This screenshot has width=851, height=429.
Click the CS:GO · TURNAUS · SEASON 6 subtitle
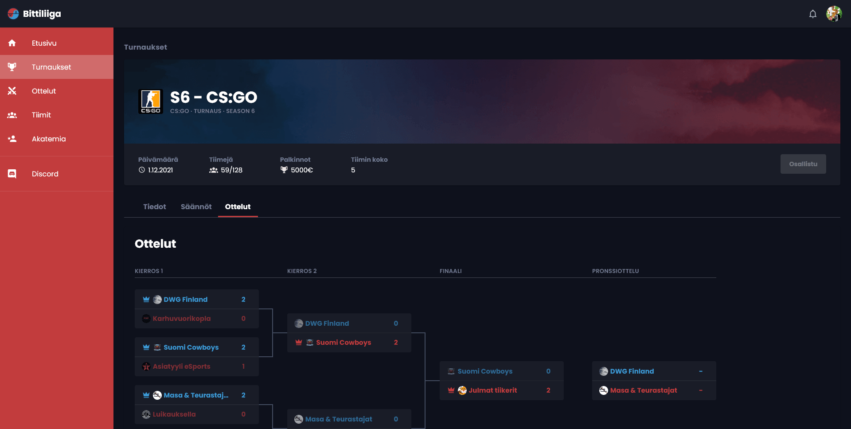coord(212,111)
